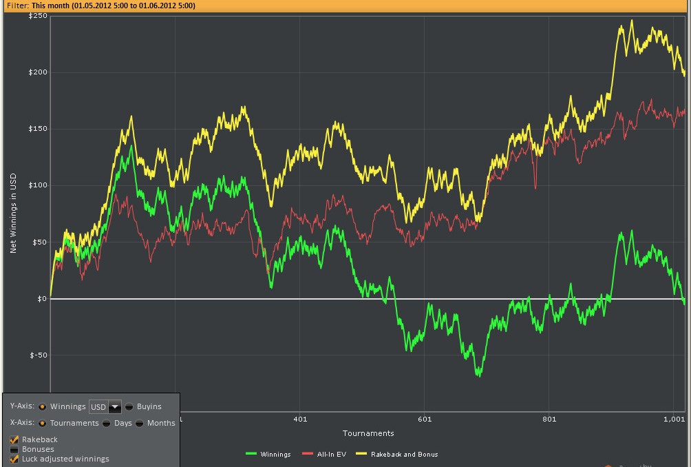The width and height of the screenshot is (691, 467).
Task: Uncheck the Rakeback checkbox
Action: (14, 439)
